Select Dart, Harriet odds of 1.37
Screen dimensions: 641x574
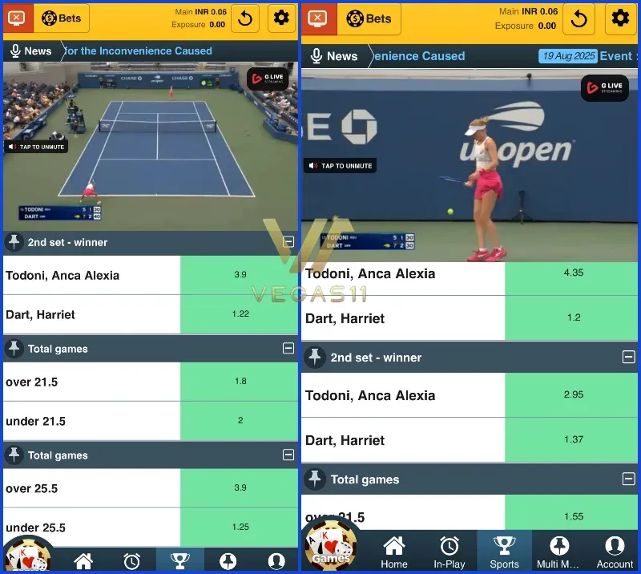pos(573,440)
